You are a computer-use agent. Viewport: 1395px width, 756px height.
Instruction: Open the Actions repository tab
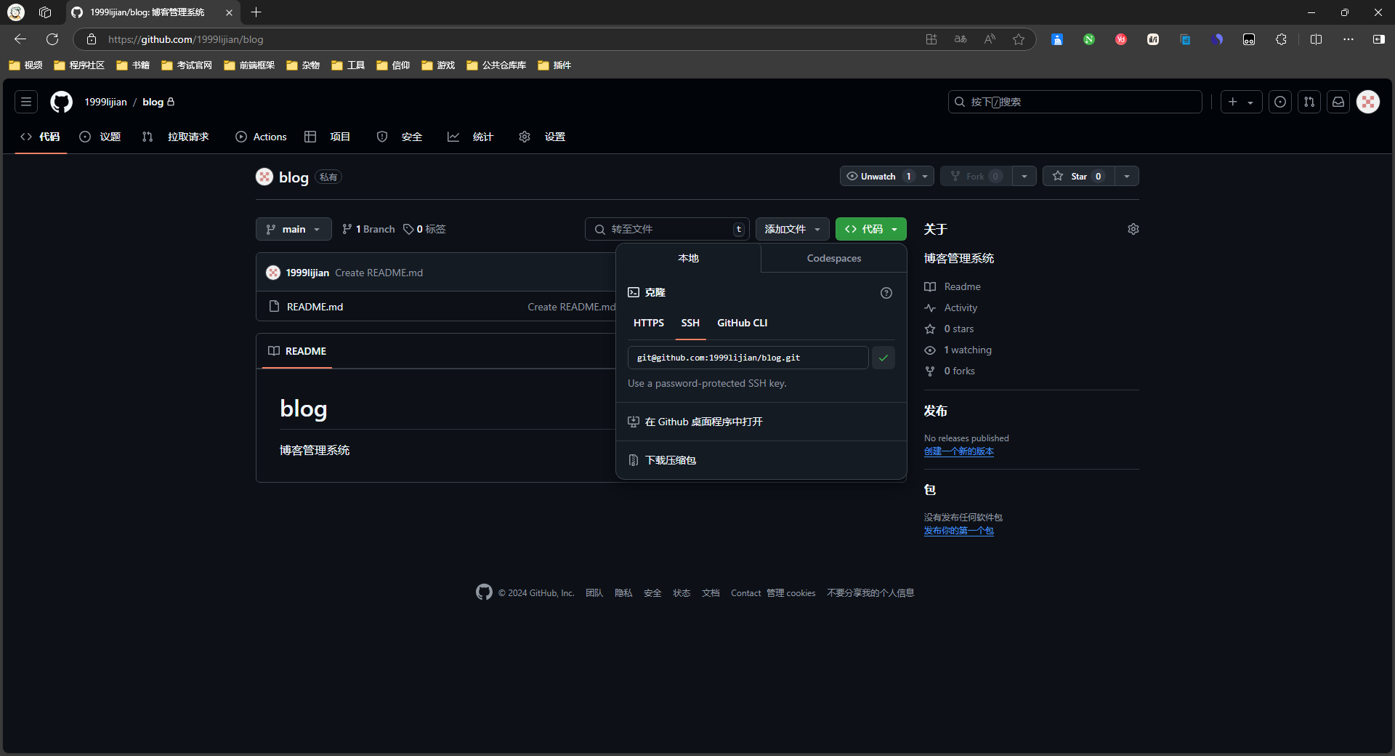261,137
